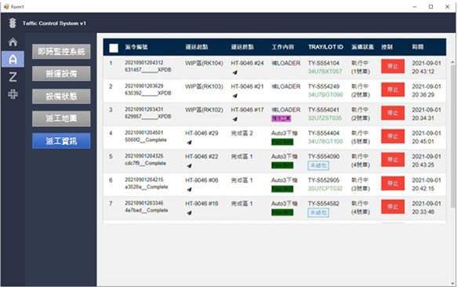Viewport: 458px width, 287px height.
Task: Click red stop button in row 4
Action: pos(393,136)
